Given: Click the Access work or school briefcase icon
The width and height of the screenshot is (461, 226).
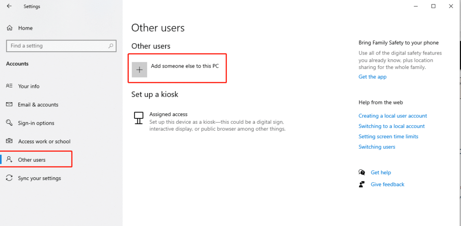Looking at the screenshot, I should pos(9,141).
